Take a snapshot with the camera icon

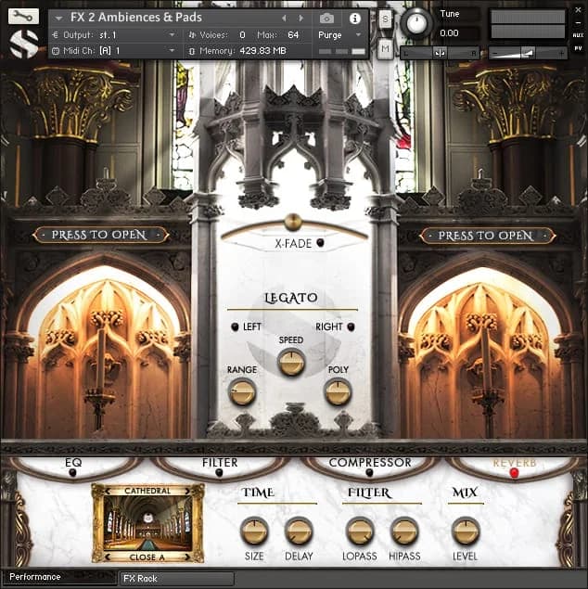coord(326,18)
